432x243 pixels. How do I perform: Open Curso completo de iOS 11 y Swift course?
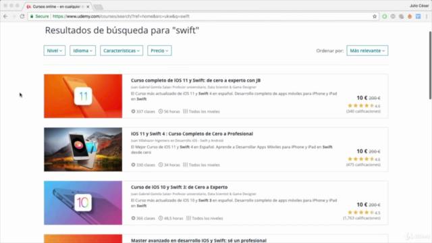196,80
